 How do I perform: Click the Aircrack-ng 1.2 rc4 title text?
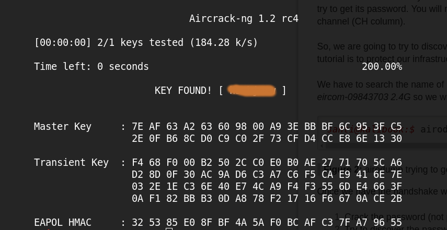pos(244,19)
